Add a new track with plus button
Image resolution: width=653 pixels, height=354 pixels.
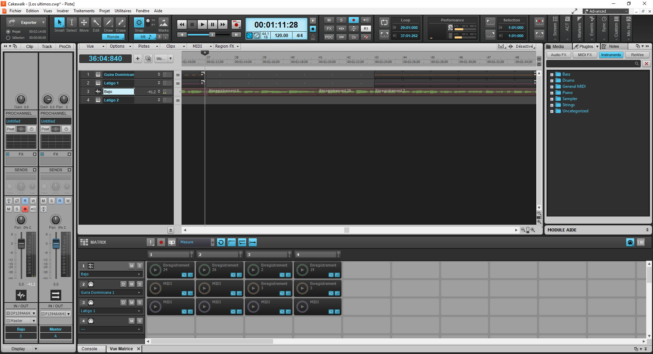point(138,59)
